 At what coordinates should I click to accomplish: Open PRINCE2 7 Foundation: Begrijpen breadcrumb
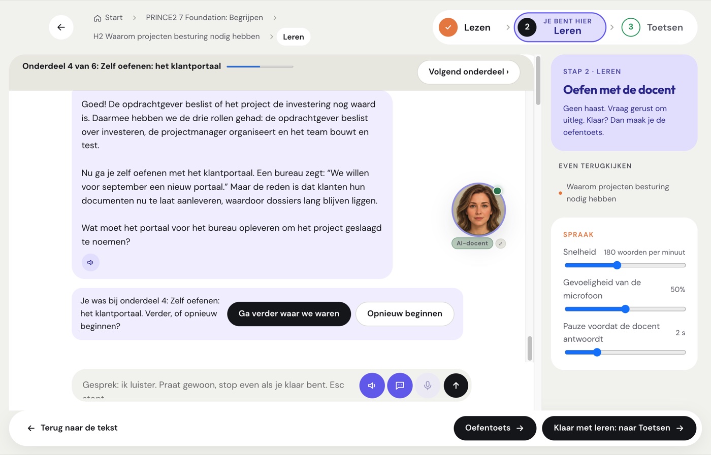[204, 18]
